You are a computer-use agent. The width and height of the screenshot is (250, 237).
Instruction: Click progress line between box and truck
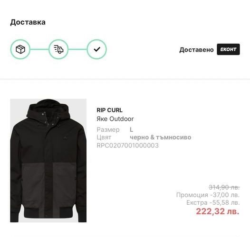[x=39, y=49]
